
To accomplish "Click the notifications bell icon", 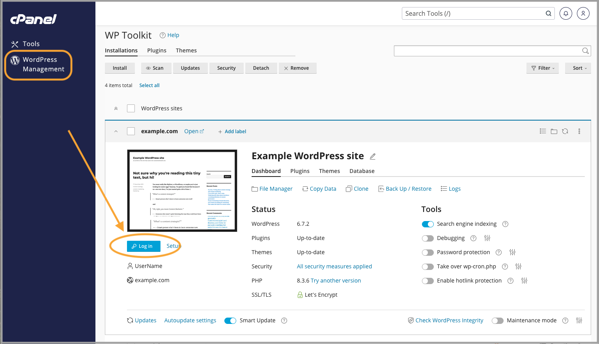I will (x=565, y=13).
